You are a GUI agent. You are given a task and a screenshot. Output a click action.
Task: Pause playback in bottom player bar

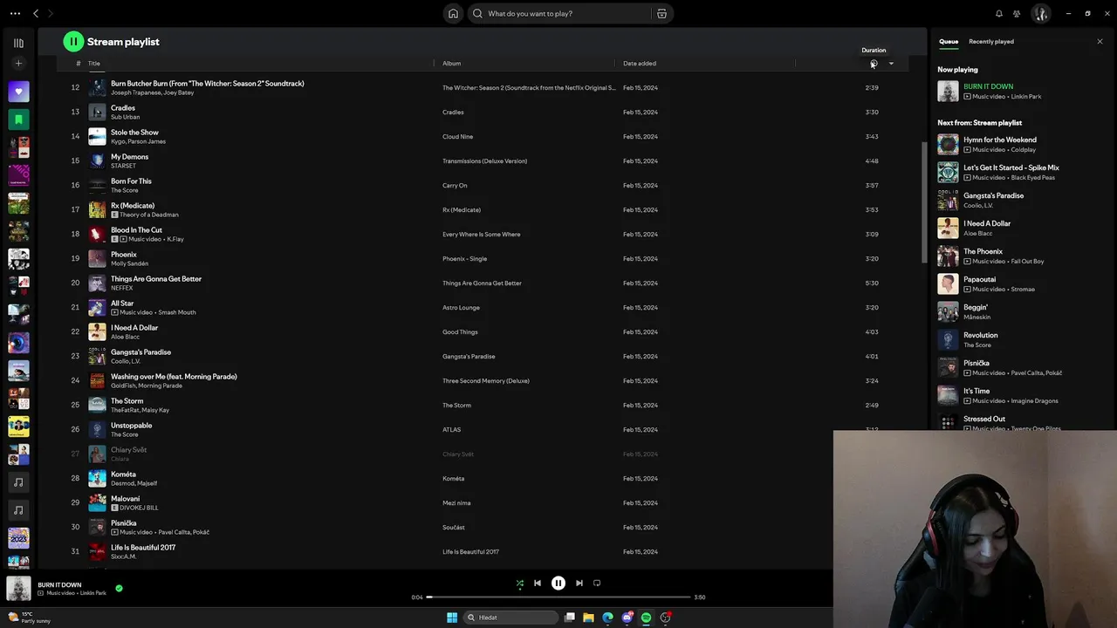click(x=558, y=583)
